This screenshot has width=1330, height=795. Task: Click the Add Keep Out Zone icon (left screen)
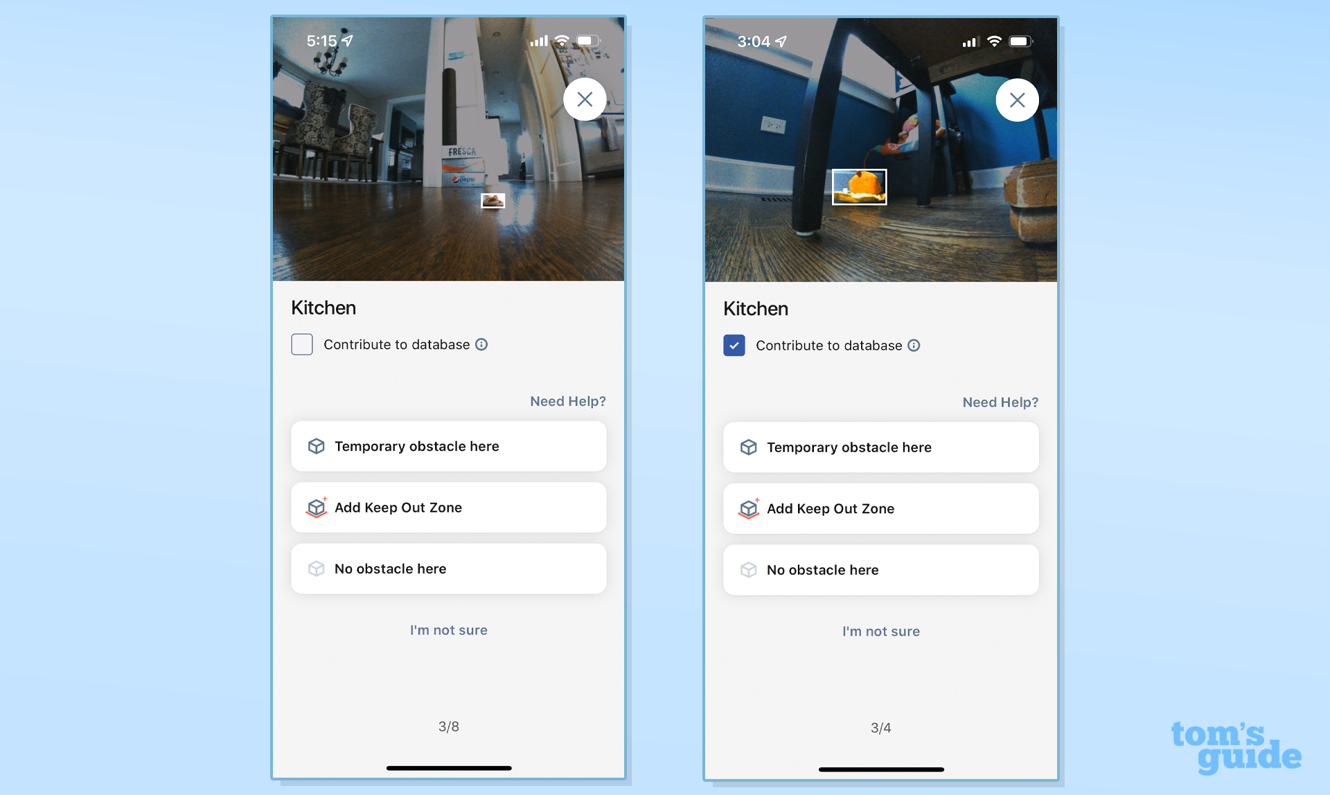[x=315, y=508]
